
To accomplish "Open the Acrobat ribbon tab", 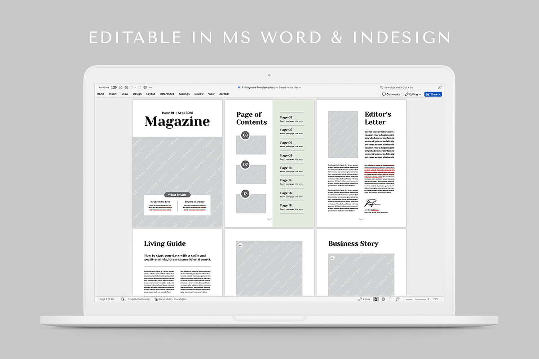I will tap(224, 94).
